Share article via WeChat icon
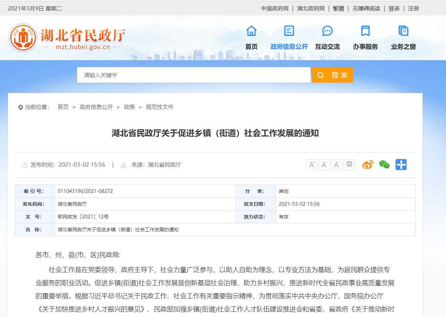The width and height of the screenshot is (446, 317). click(384, 165)
